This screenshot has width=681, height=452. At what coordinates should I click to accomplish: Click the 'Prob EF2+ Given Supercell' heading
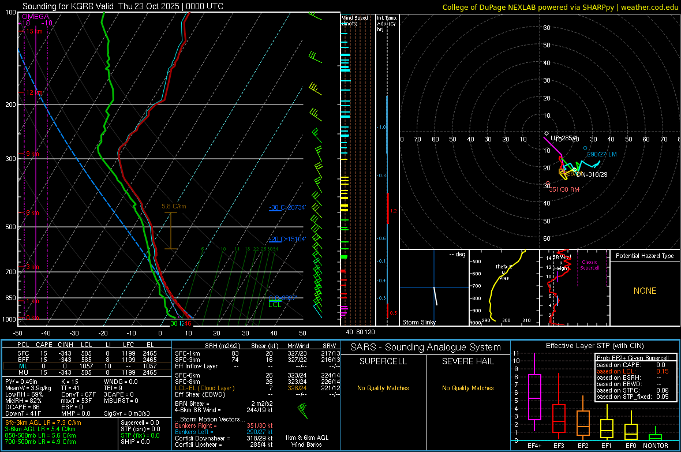(633, 358)
